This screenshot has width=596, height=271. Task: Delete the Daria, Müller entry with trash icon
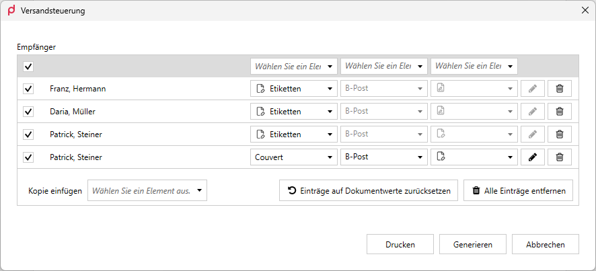(560, 112)
